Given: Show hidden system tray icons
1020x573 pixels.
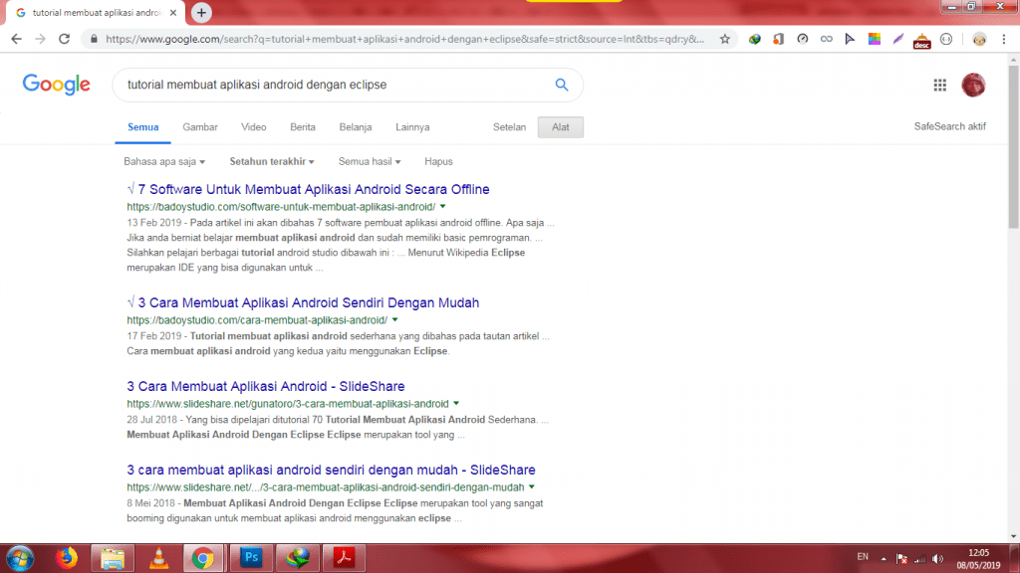Looking at the screenshot, I should coord(884,559).
